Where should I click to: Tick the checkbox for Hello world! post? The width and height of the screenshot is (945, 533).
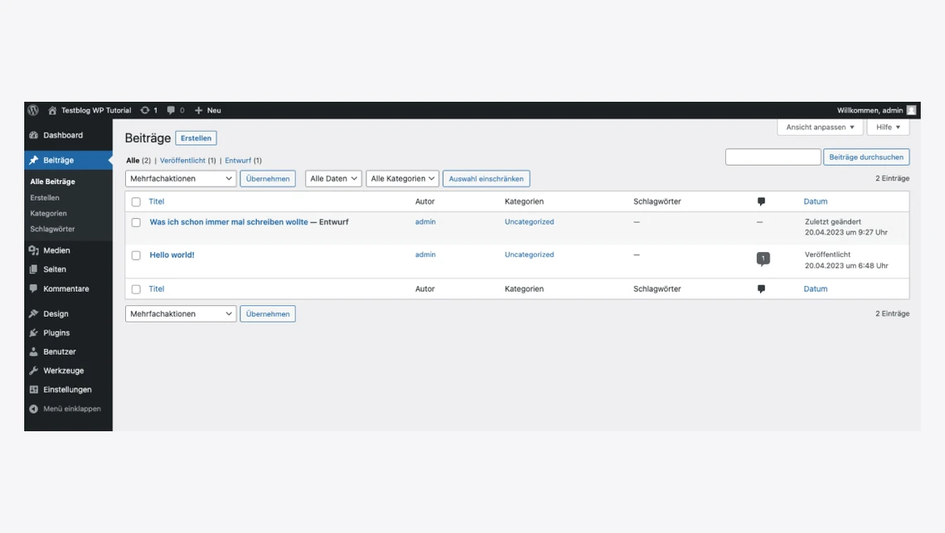(x=136, y=255)
